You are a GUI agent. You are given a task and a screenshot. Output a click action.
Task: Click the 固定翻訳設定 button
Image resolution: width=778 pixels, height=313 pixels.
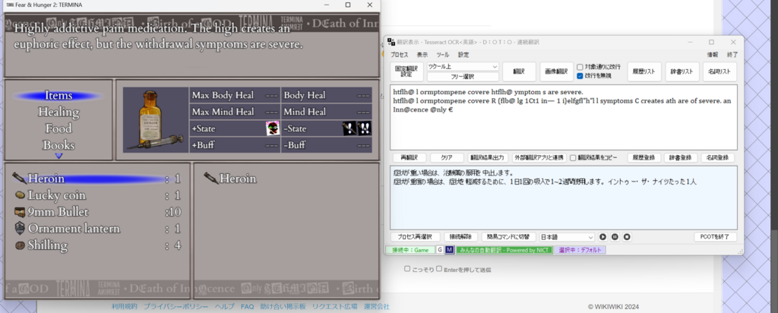click(407, 71)
